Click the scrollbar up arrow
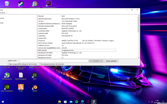 (x=138, y=16)
